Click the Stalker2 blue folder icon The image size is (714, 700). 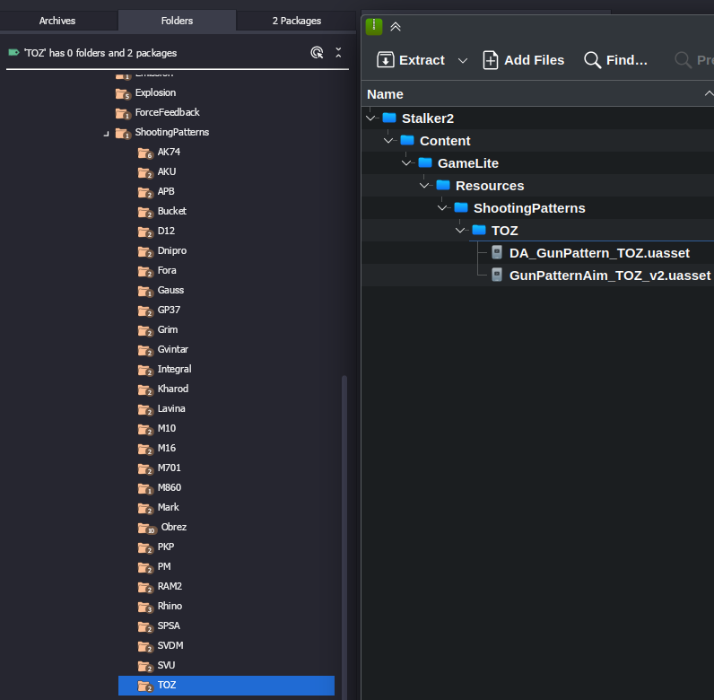(389, 118)
